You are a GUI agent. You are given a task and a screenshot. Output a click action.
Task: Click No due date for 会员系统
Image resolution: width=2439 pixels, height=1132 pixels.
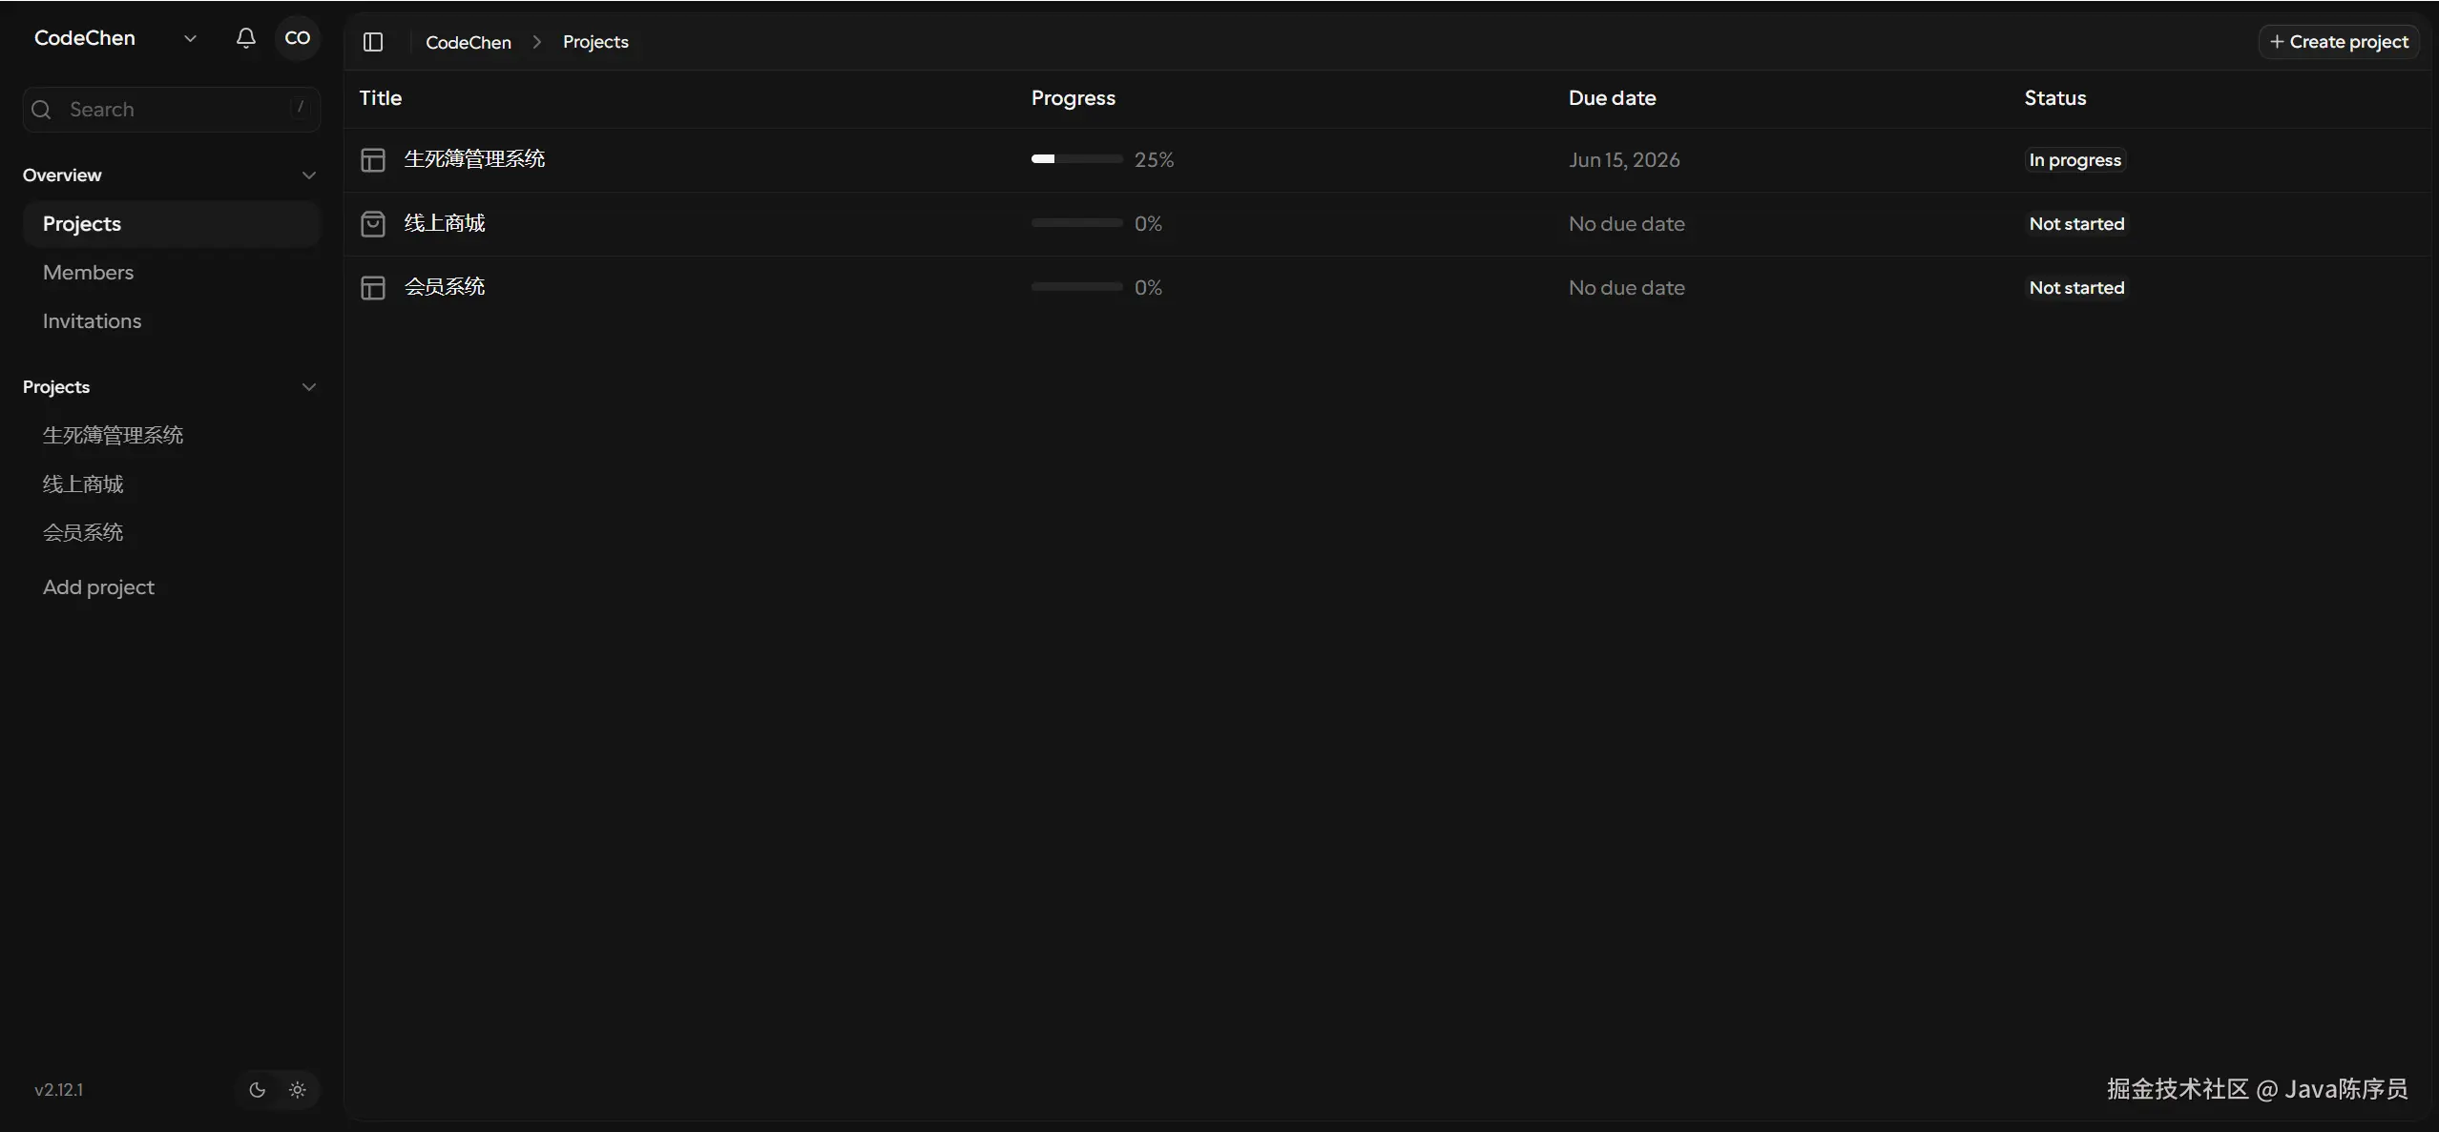point(1626,288)
